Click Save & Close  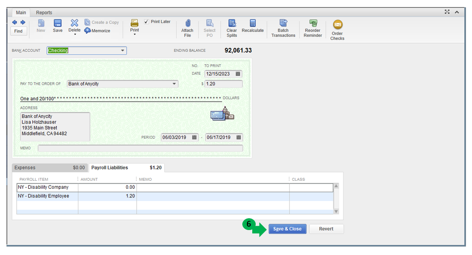pos(287,229)
